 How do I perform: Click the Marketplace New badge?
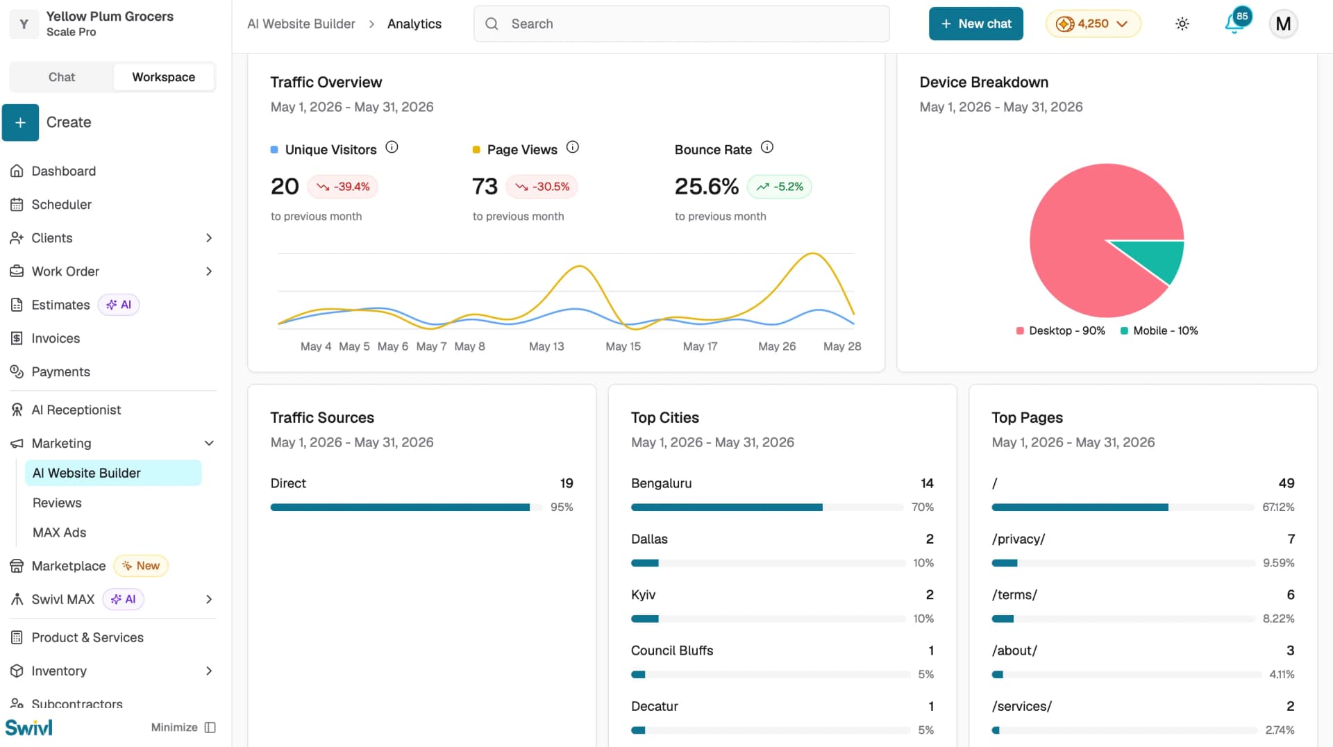click(141, 566)
